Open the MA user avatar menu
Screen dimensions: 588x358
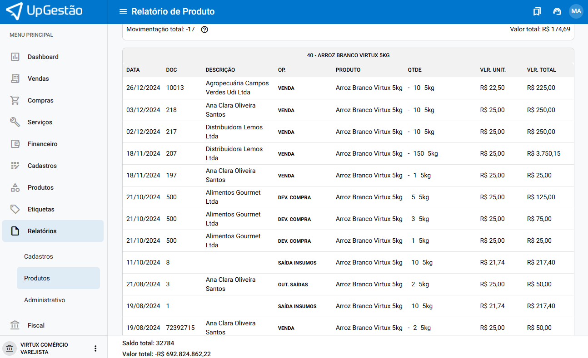click(576, 11)
